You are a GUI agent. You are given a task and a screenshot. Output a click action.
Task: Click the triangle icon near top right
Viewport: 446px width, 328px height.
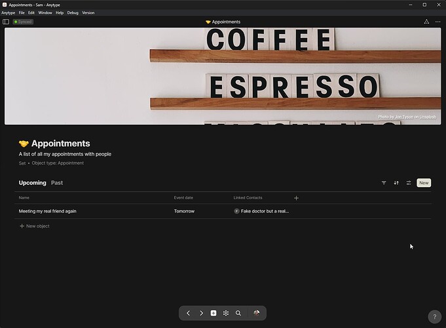pyautogui.click(x=426, y=22)
